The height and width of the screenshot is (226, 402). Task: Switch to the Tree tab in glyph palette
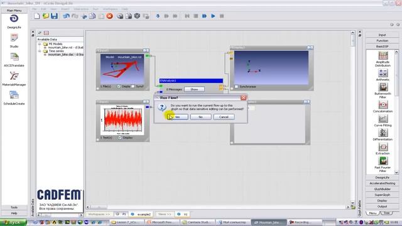click(x=387, y=213)
